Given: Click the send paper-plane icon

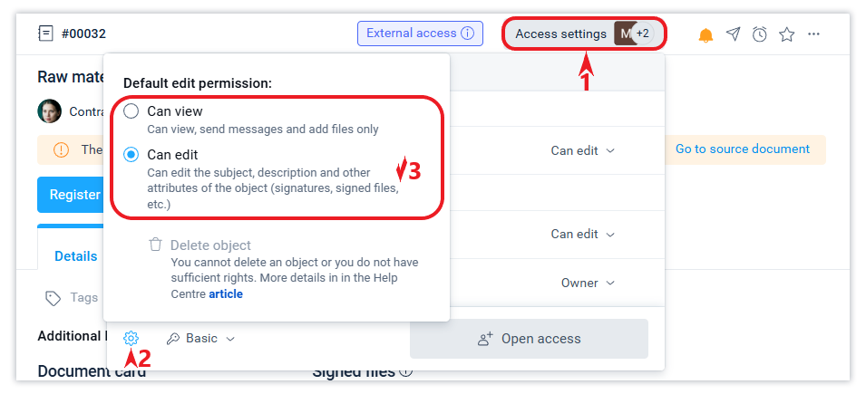Looking at the screenshot, I should click(733, 34).
